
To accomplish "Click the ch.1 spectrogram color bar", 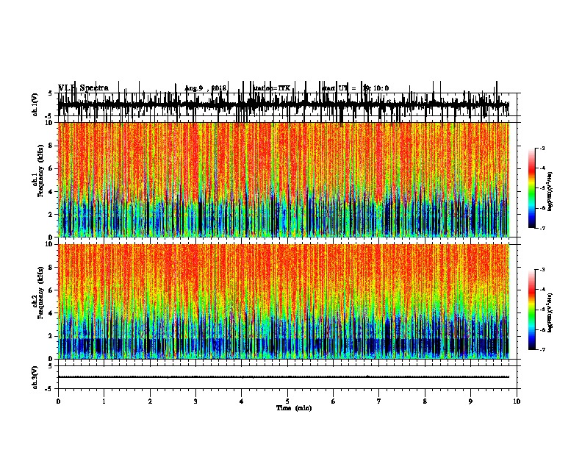I will pyautogui.click(x=532, y=188).
